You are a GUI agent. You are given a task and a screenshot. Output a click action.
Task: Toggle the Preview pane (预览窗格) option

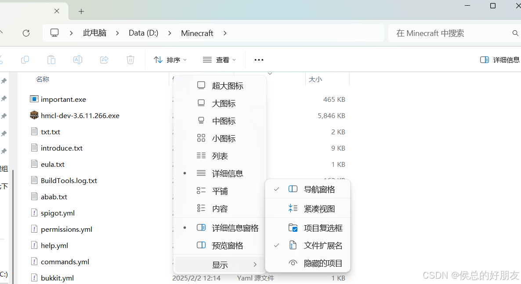click(220, 245)
